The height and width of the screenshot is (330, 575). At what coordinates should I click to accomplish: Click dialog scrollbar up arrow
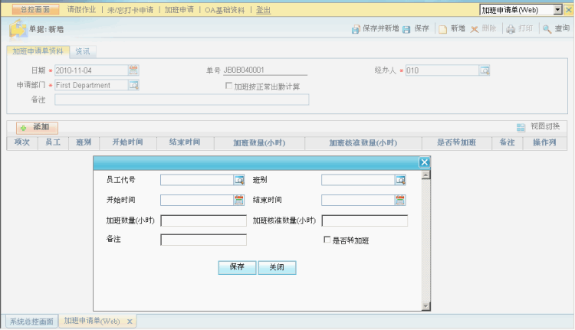(426, 175)
